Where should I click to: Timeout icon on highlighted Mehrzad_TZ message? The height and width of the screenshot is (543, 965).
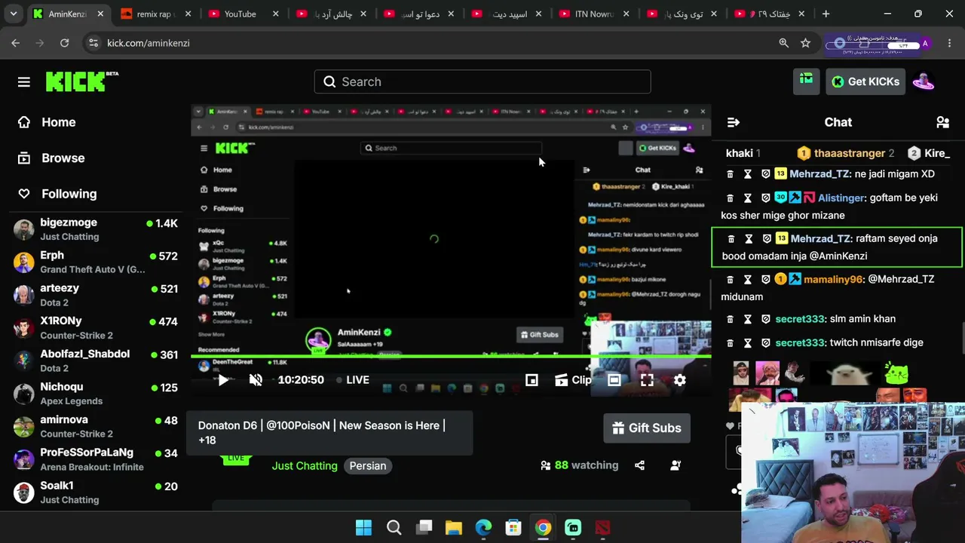[x=749, y=239]
